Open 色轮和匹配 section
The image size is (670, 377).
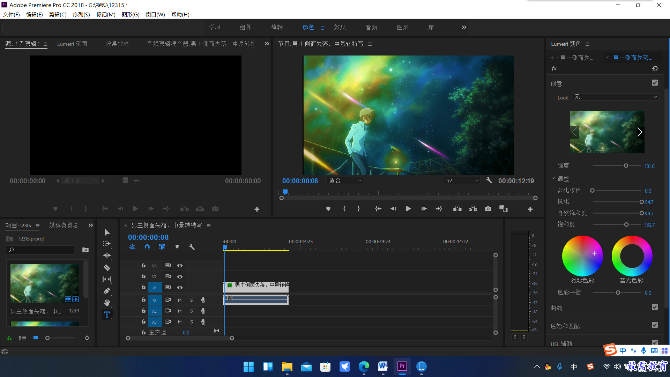(565, 326)
